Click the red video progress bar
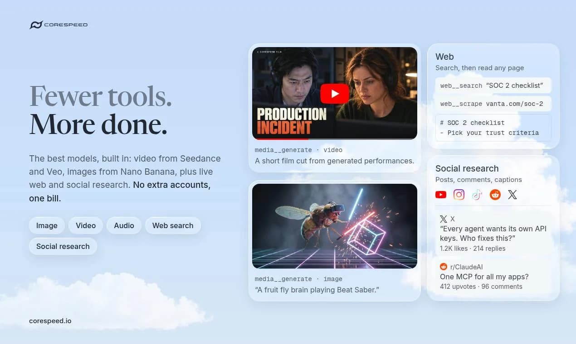 280,139
